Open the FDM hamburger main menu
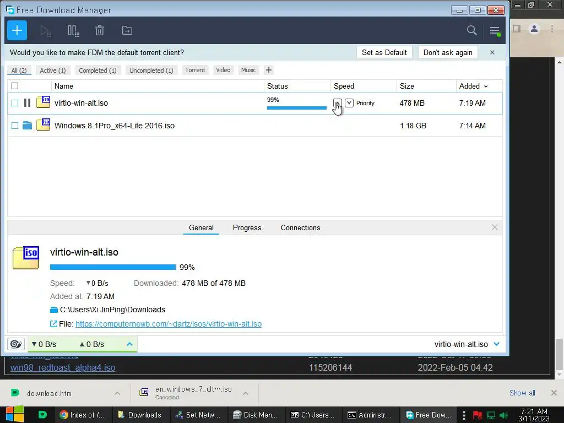The image size is (564, 423). tap(495, 31)
